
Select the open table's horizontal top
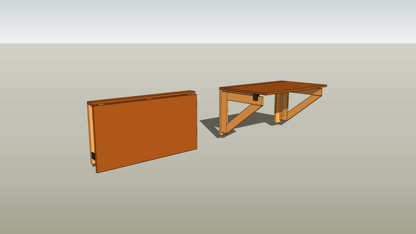(274, 87)
